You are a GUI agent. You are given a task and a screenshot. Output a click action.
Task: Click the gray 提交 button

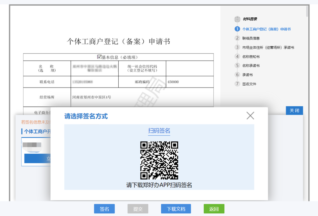tap(138, 209)
